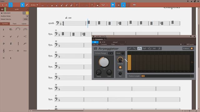Choose the Up arpeggio direction
This screenshot has height=112, width=200.
click(130, 49)
